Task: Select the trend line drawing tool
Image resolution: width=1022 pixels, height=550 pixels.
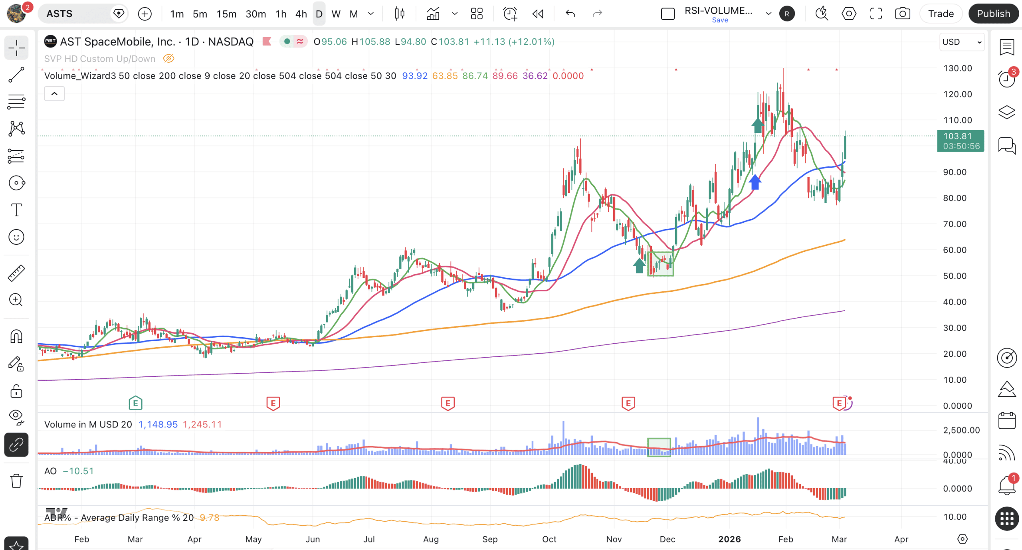Action: click(x=16, y=75)
